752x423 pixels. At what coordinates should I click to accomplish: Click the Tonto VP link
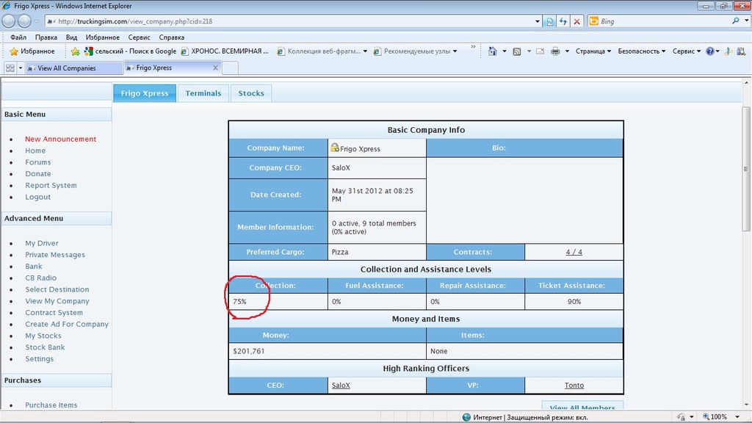[x=574, y=386]
